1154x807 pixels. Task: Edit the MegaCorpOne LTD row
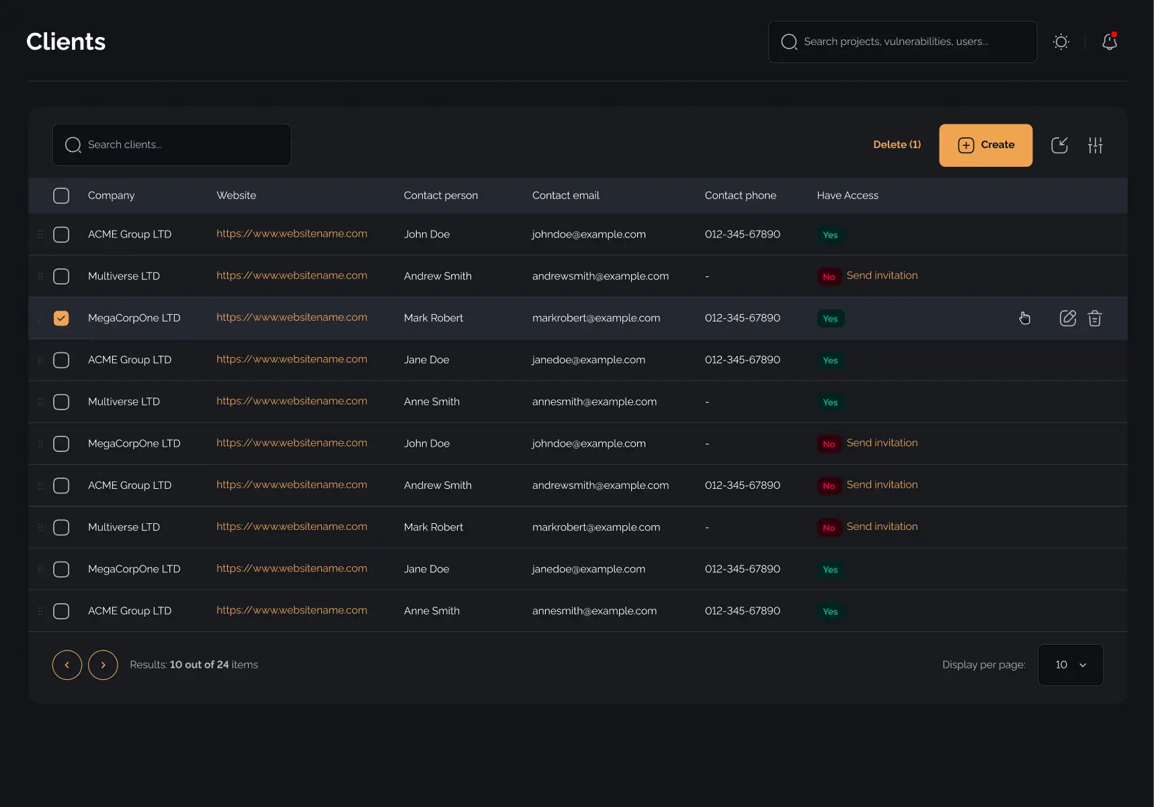[1068, 318]
